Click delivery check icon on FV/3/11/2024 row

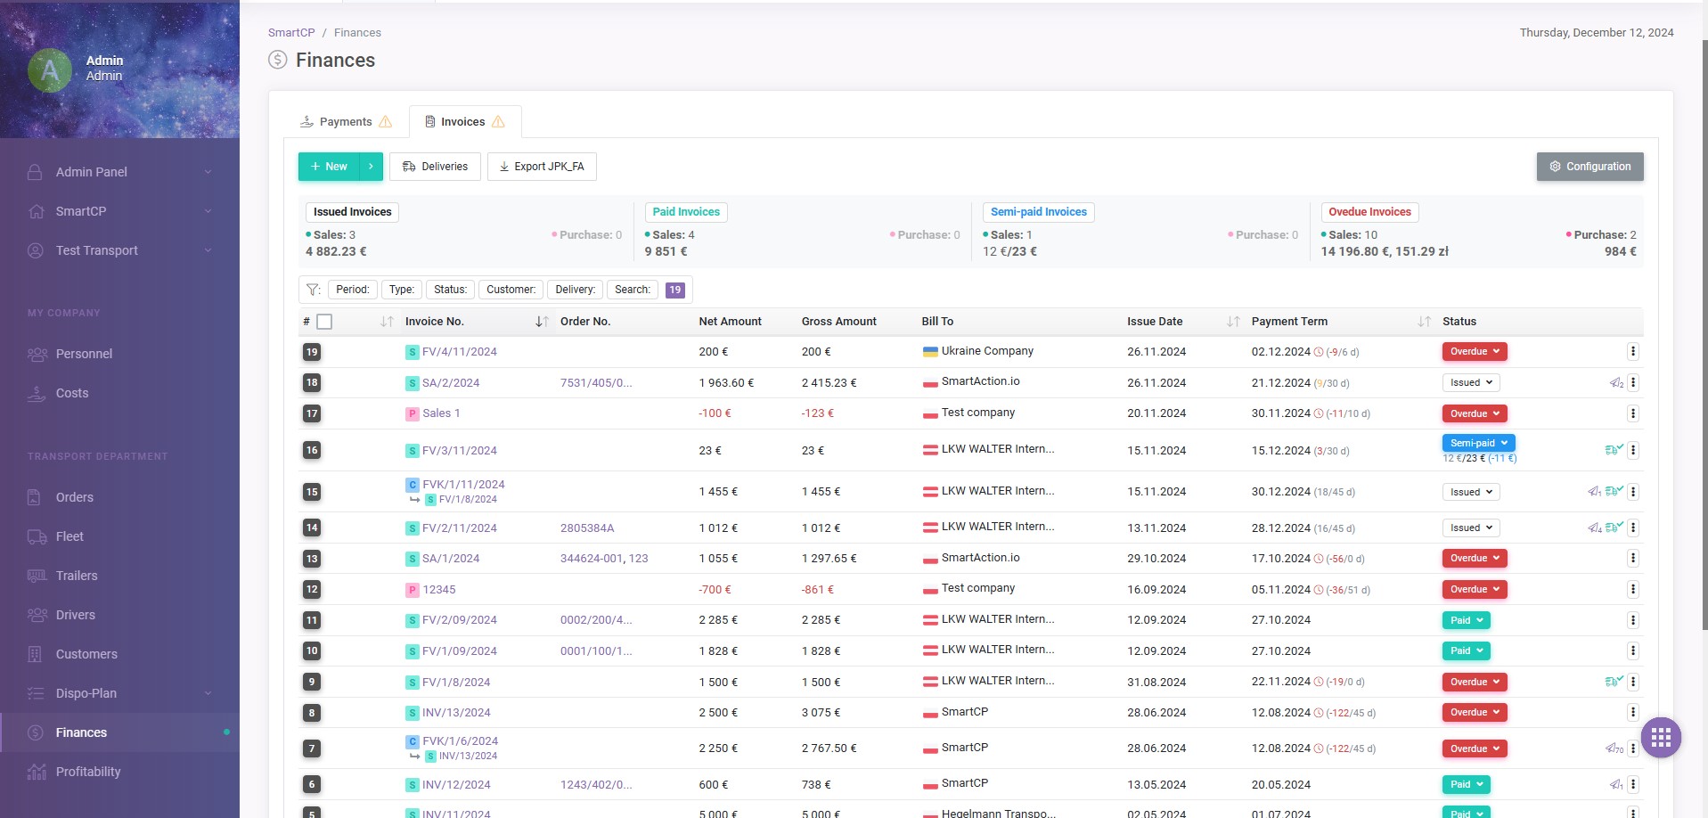pyautogui.click(x=1614, y=450)
